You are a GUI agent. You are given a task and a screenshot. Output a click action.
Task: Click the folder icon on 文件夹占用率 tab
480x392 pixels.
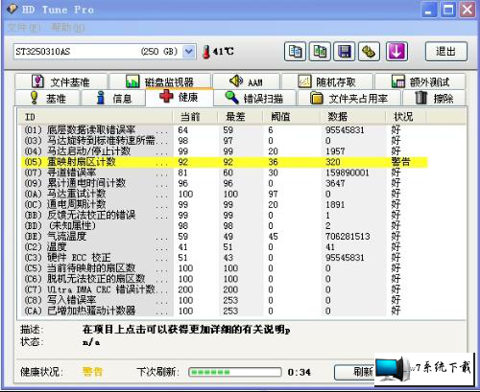tap(317, 98)
